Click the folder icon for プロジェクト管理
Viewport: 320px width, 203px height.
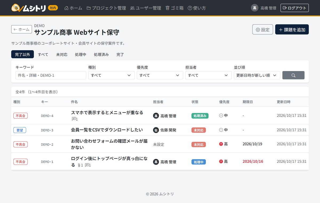point(89,8)
